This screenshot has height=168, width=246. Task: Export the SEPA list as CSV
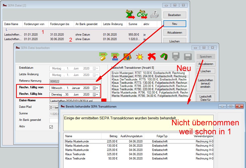142,14
